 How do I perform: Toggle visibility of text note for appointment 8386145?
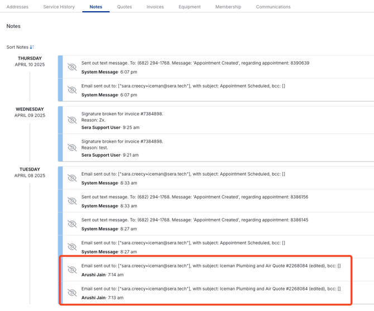tap(72, 224)
